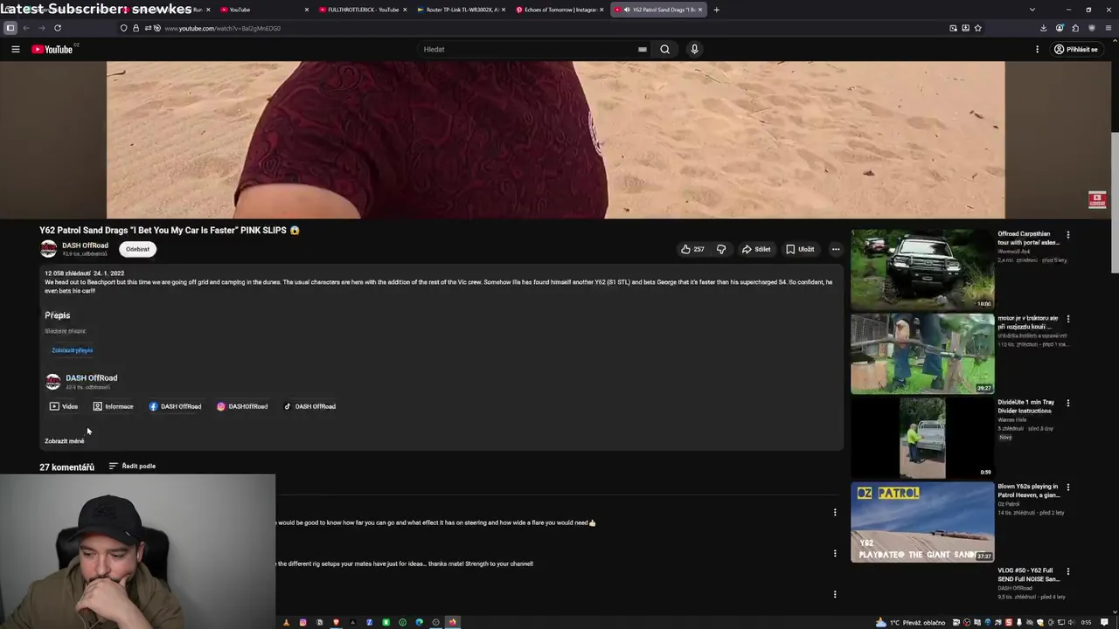Select the Y62 Patrol Sand Drags tab
Viewport: 1119px width, 629px height.
click(657, 10)
